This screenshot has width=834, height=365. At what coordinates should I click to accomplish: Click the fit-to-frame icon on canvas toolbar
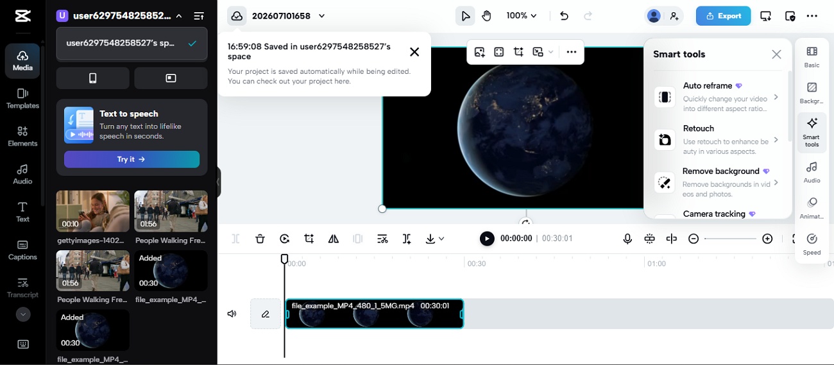(x=499, y=52)
